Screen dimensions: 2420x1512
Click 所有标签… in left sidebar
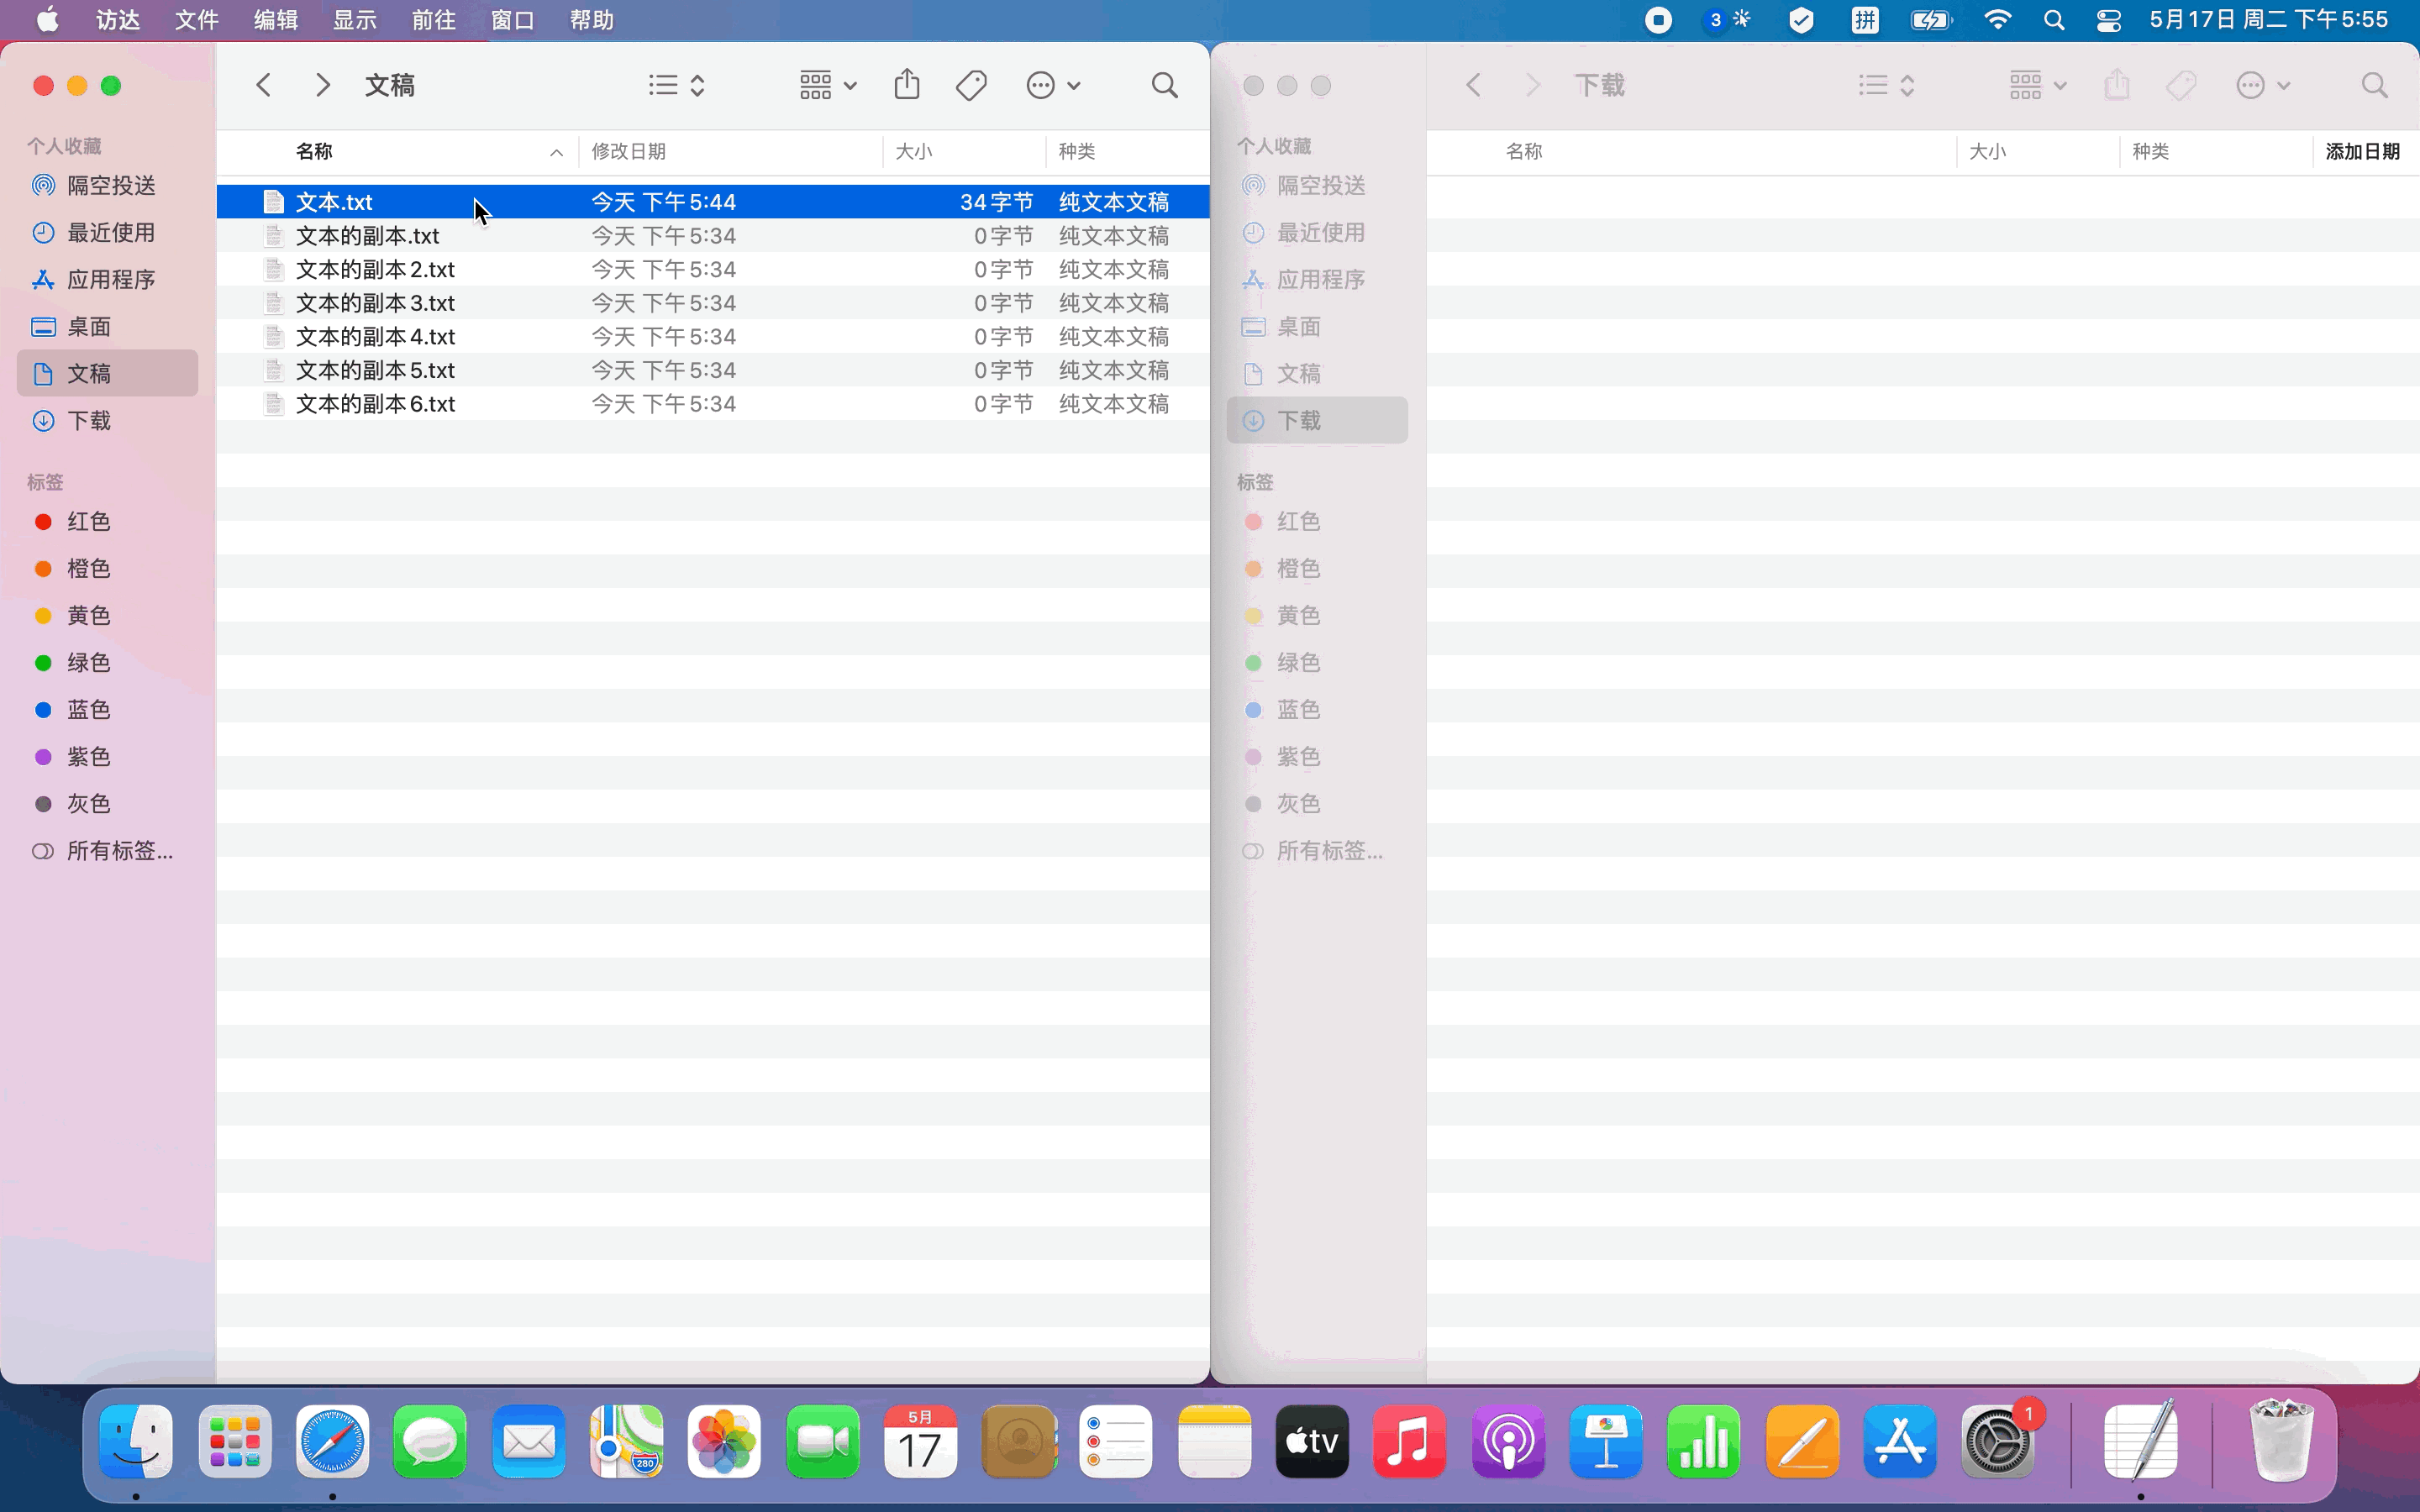click(x=119, y=851)
